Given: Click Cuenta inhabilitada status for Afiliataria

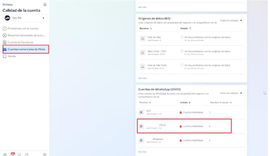Looking at the screenshot, I should (x=191, y=140).
